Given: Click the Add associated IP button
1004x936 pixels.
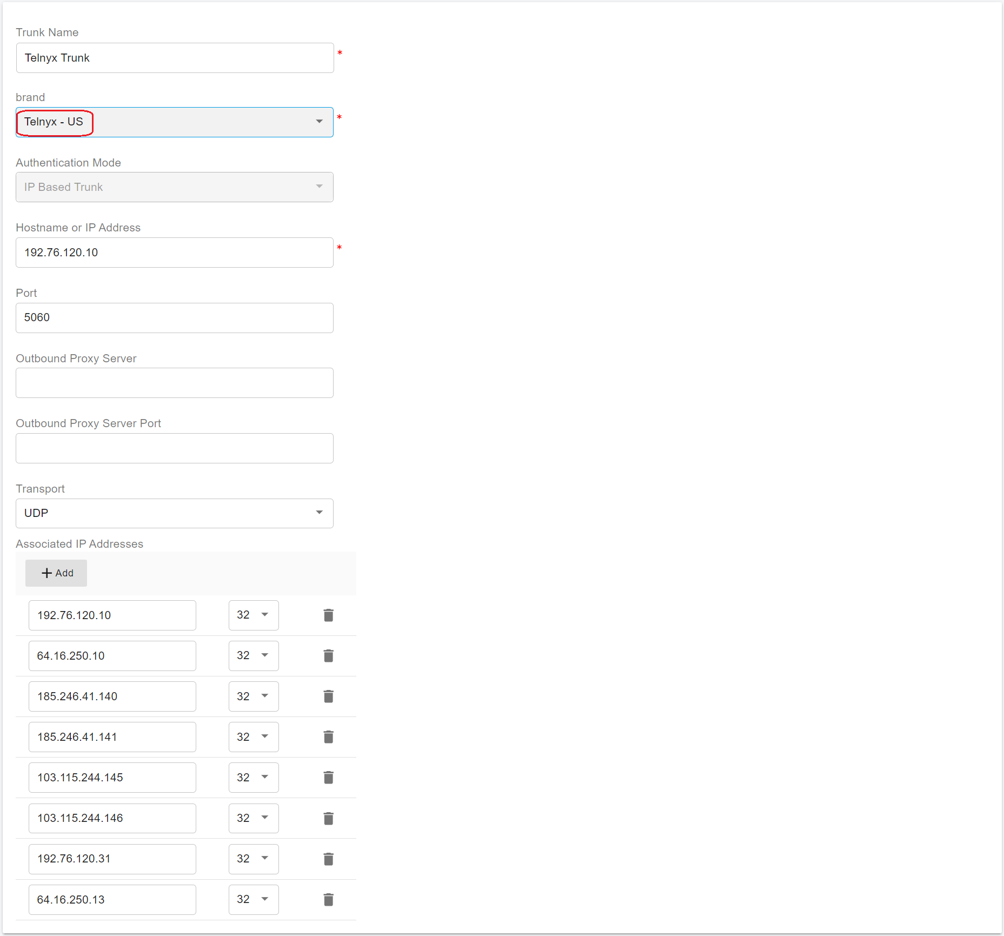Looking at the screenshot, I should coord(56,573).
